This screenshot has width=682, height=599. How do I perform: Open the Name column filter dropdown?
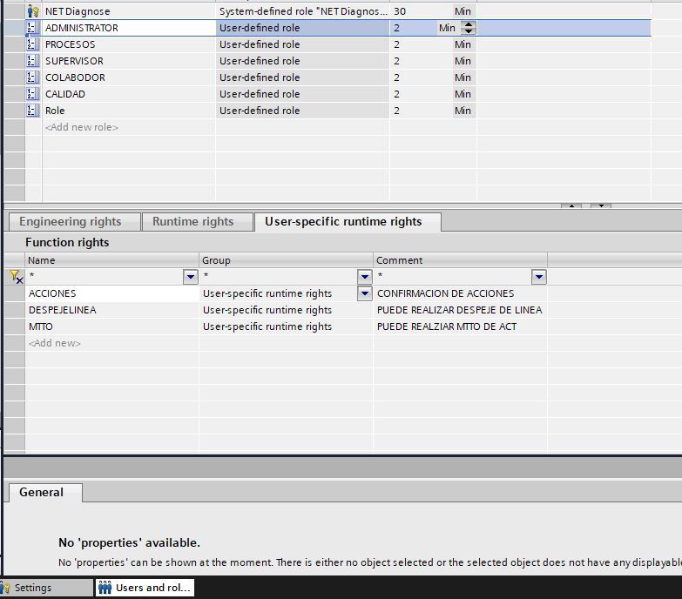191,277
